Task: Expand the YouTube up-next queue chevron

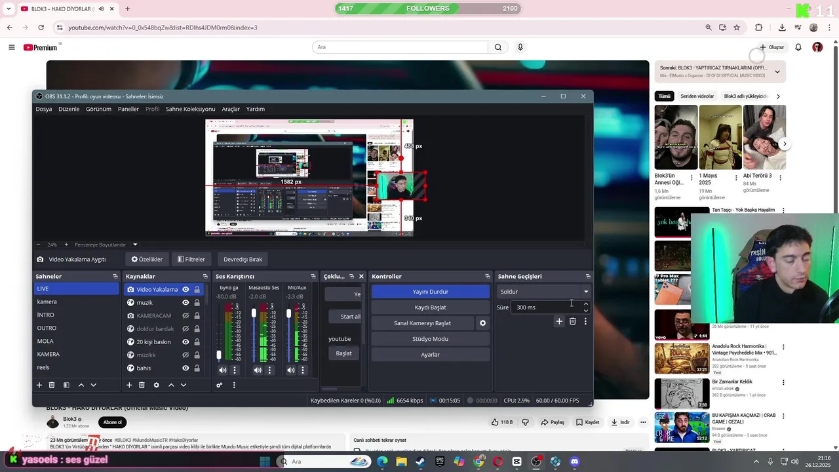Action: [x=777, y=72]
